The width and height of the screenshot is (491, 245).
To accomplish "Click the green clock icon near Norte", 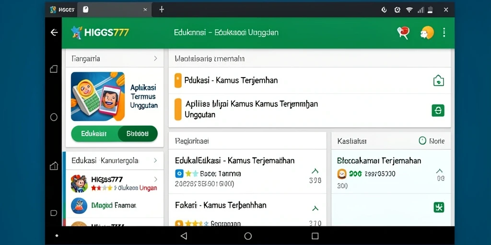I will point(422,141).
